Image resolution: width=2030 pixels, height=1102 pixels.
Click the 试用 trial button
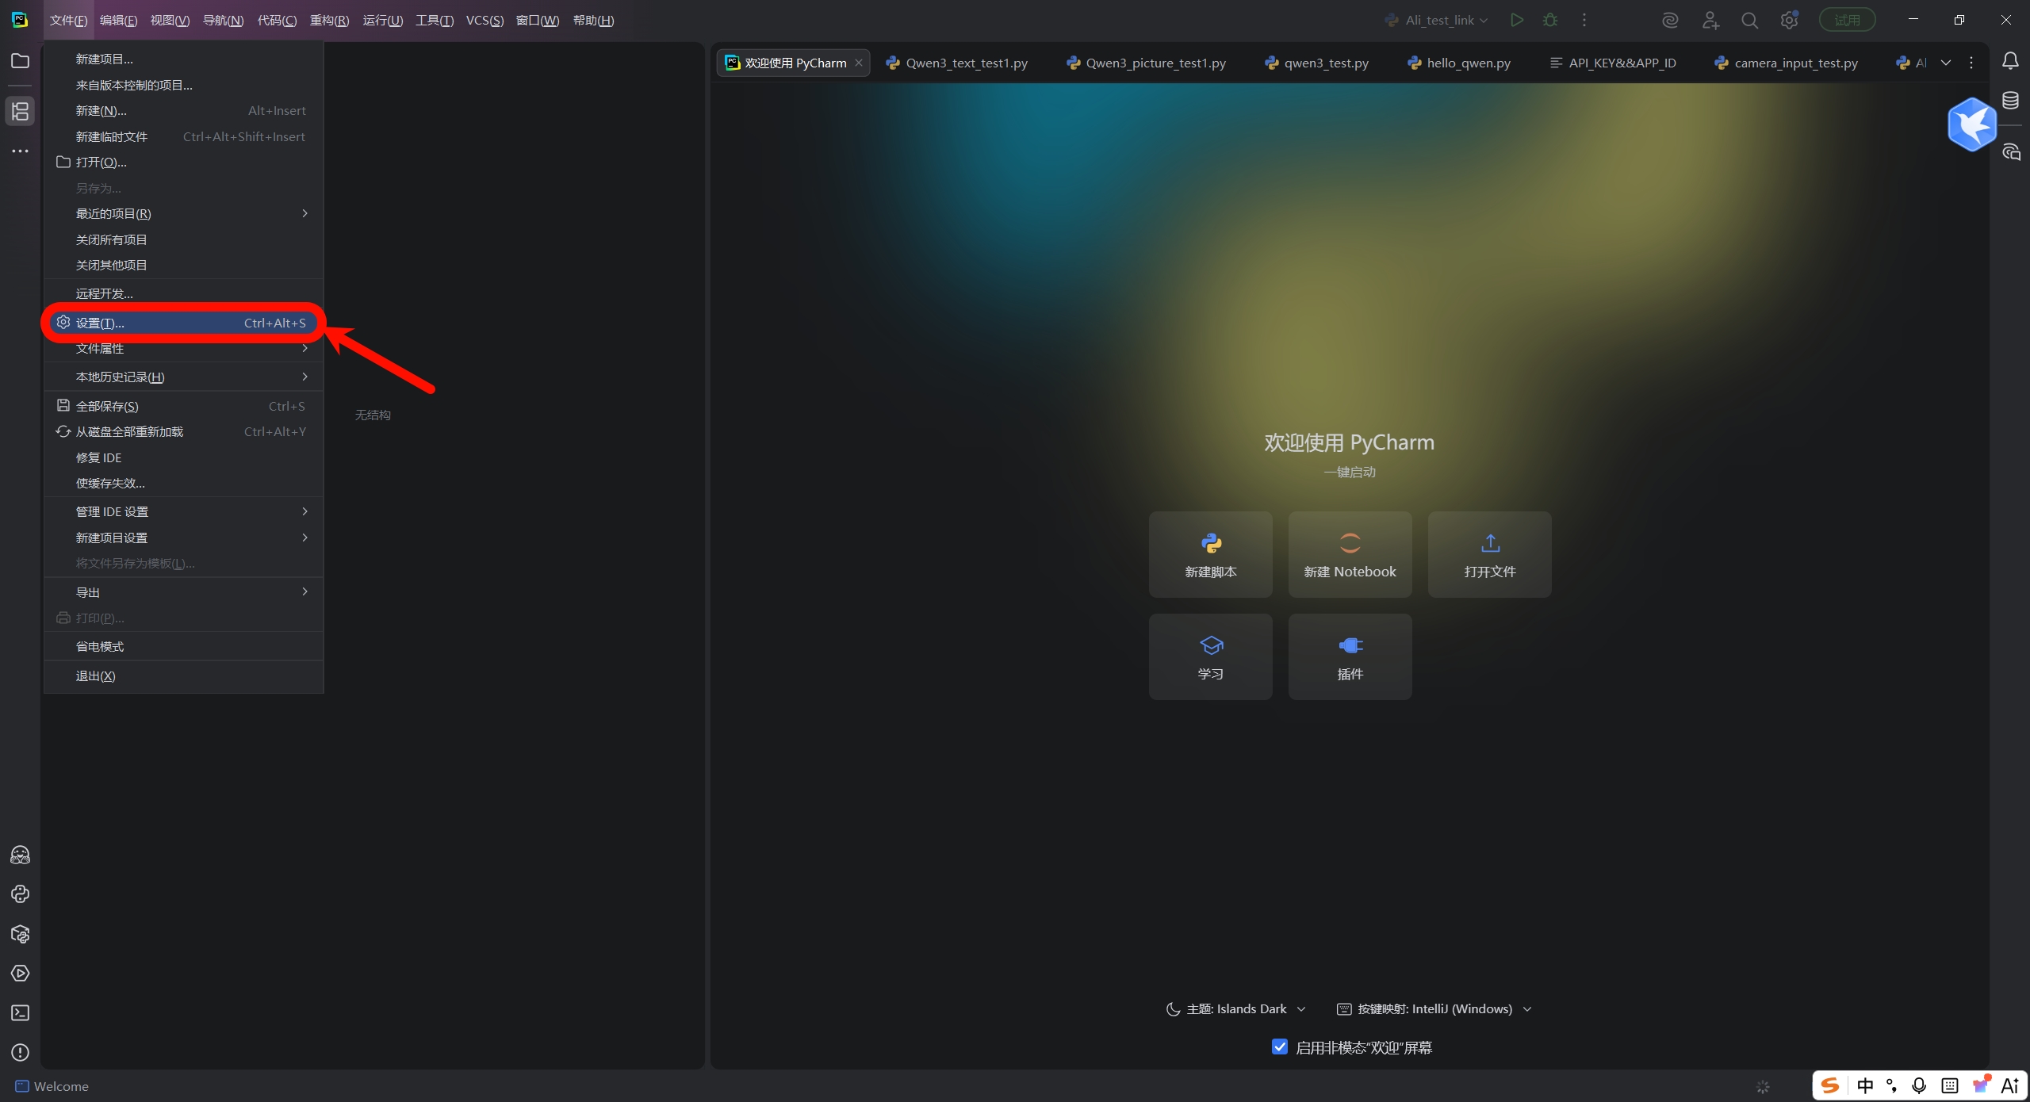1847,20
